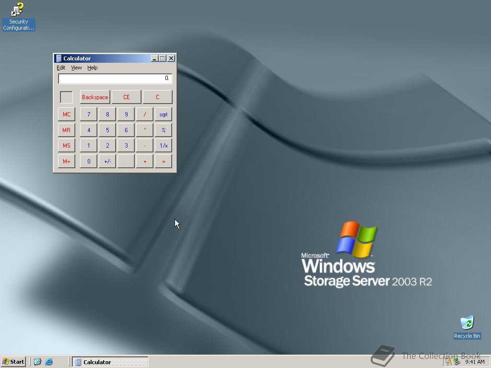Click the MS memory store button
This screenshot has width=491, height=368.
point(66,146)
